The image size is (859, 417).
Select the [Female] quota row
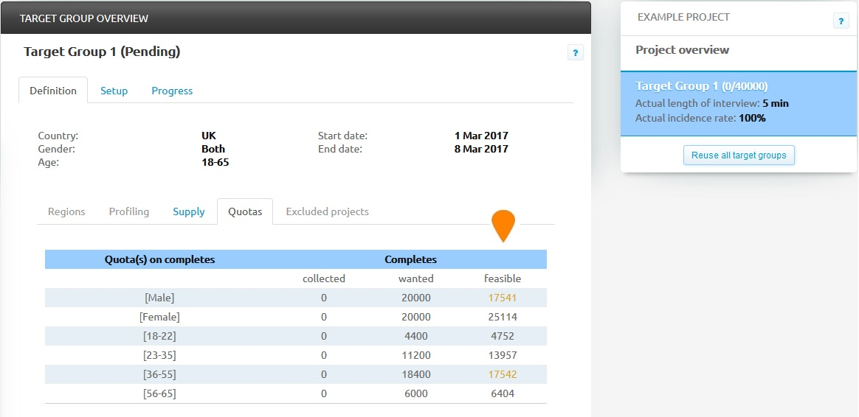coord(159,317)
